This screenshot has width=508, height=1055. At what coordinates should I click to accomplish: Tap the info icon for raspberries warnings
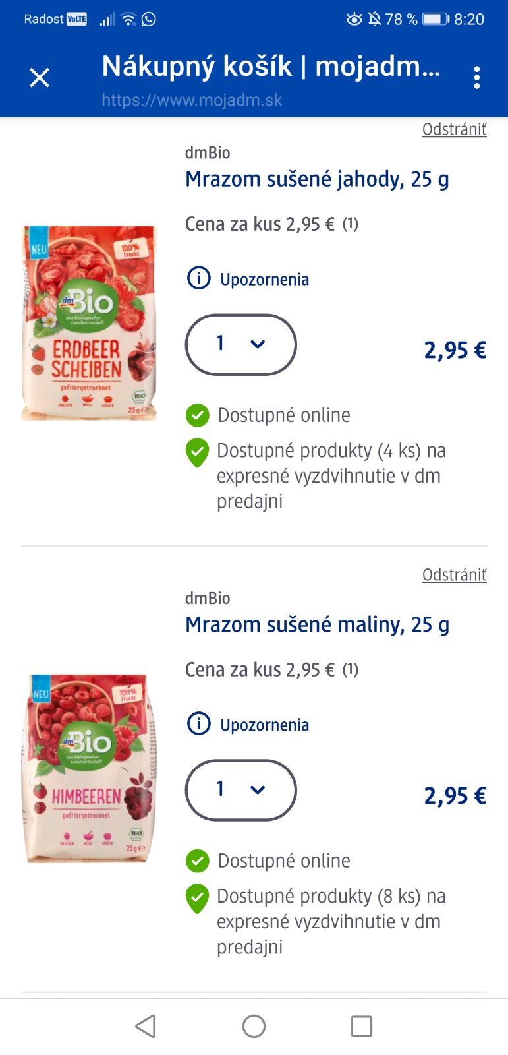[198, 724]
